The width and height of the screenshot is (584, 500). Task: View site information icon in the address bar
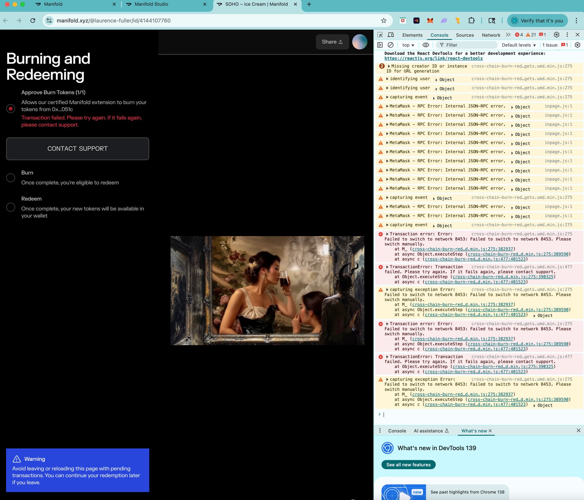(x=49, y=21)
